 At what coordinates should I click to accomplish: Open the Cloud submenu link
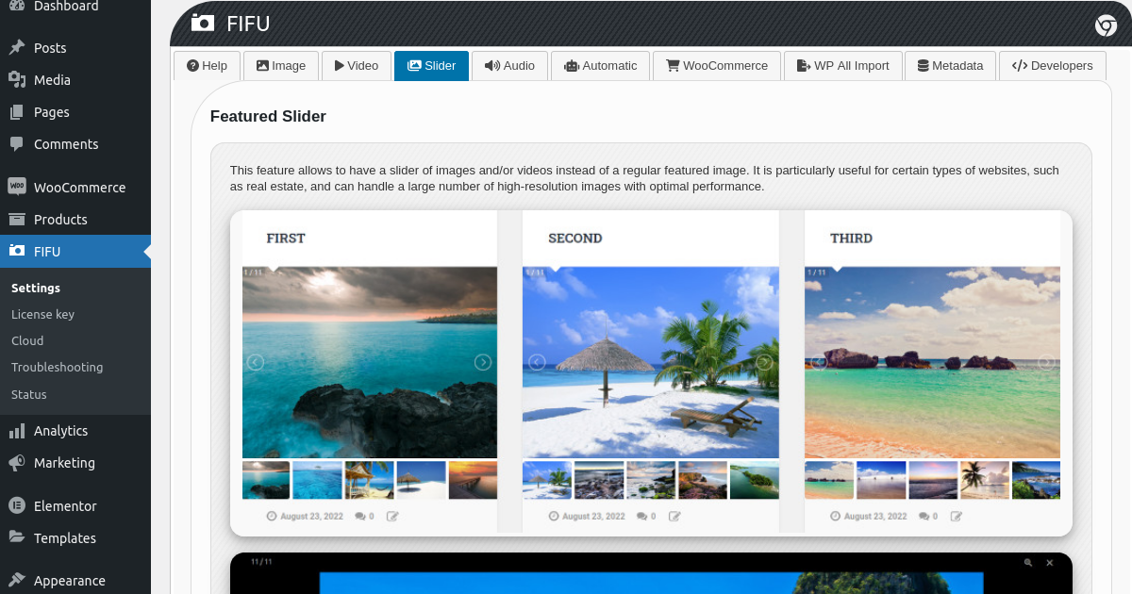coord(27,340)
